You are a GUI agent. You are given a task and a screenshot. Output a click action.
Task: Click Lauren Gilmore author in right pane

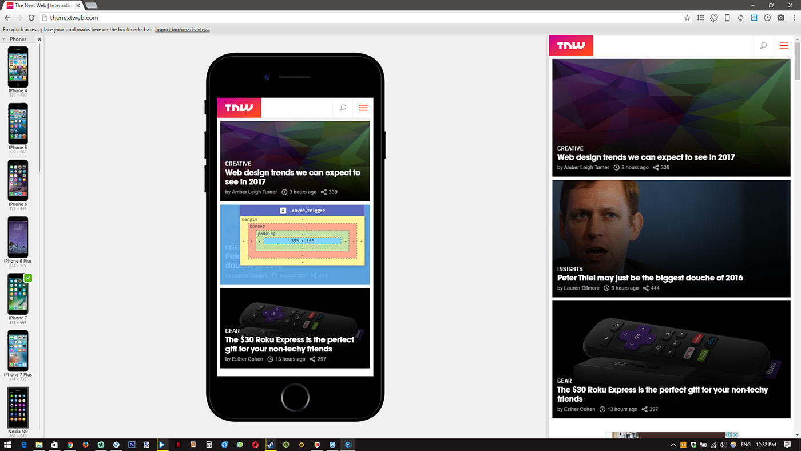[x=582, y=288]
